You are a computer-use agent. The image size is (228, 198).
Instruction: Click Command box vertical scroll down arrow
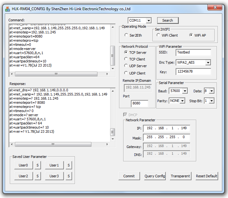point(113,68)
